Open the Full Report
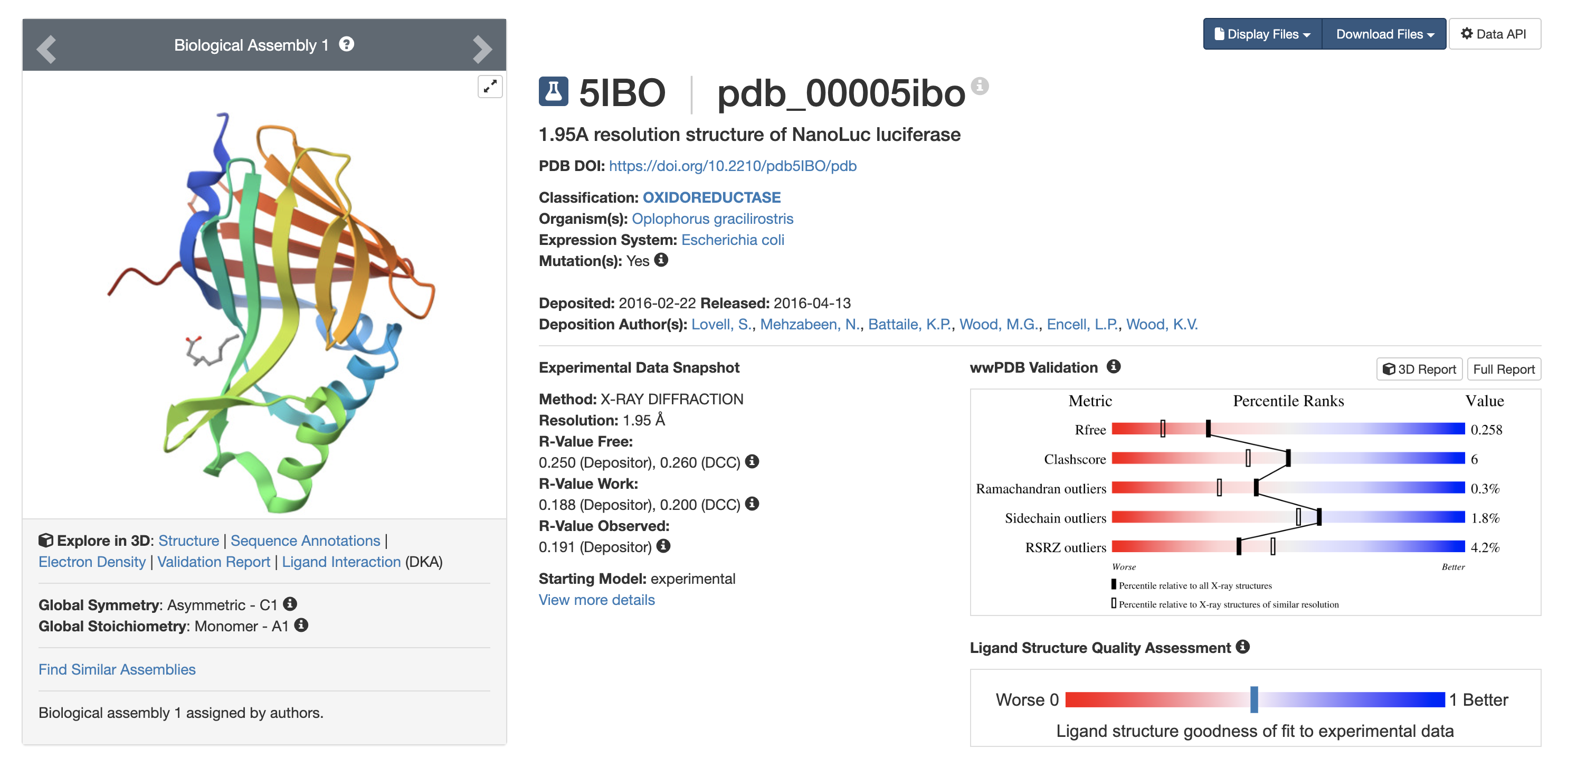This screenshot has width=1577, height=758. [1504, 369]
